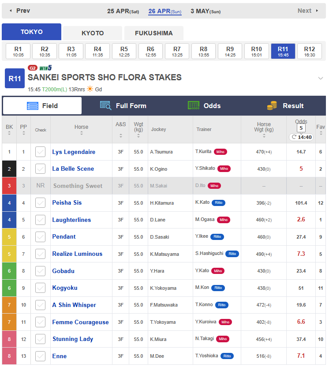Sort by Horse Wgt column arrows
Viewport: 329px width, 367px height.
pos(264,136)
